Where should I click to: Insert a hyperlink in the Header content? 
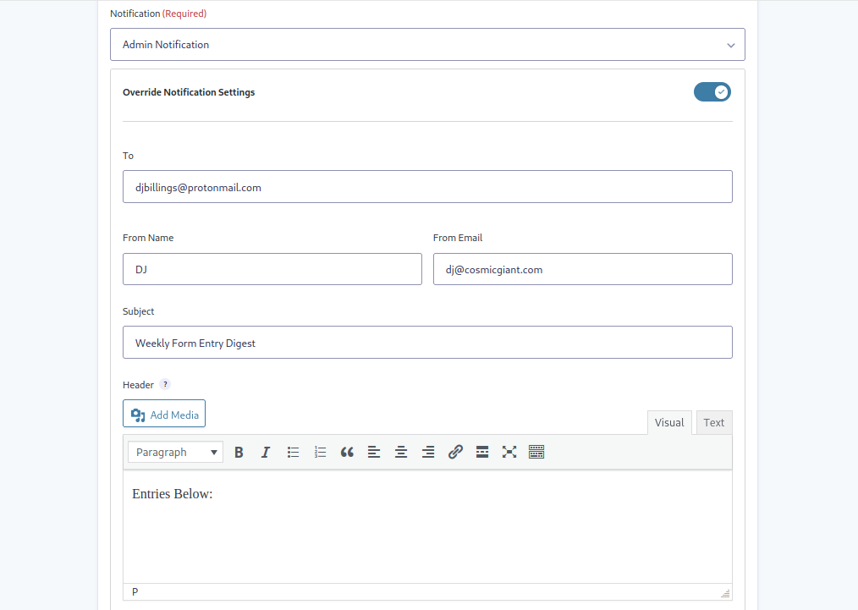coord(455,451)
